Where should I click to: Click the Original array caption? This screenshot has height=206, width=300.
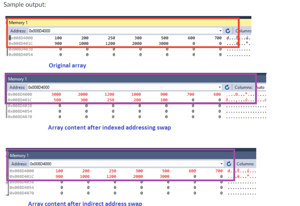67,65
